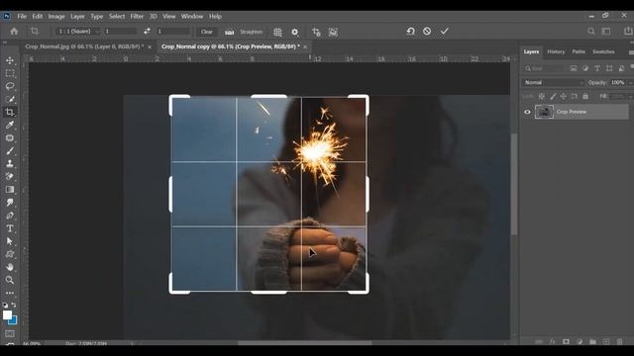Toggle pixel layer filter in Layers panel
634x356 pixels.
574,68
